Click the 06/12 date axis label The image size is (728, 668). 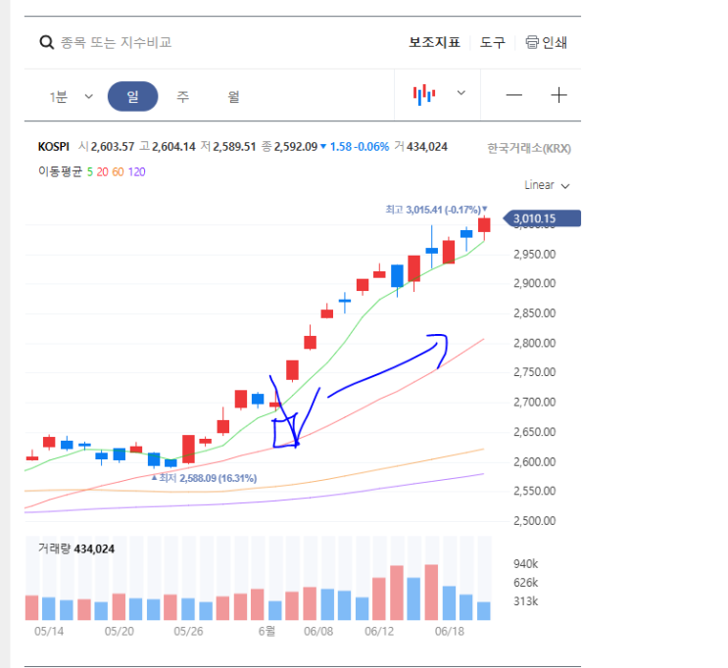379,632
